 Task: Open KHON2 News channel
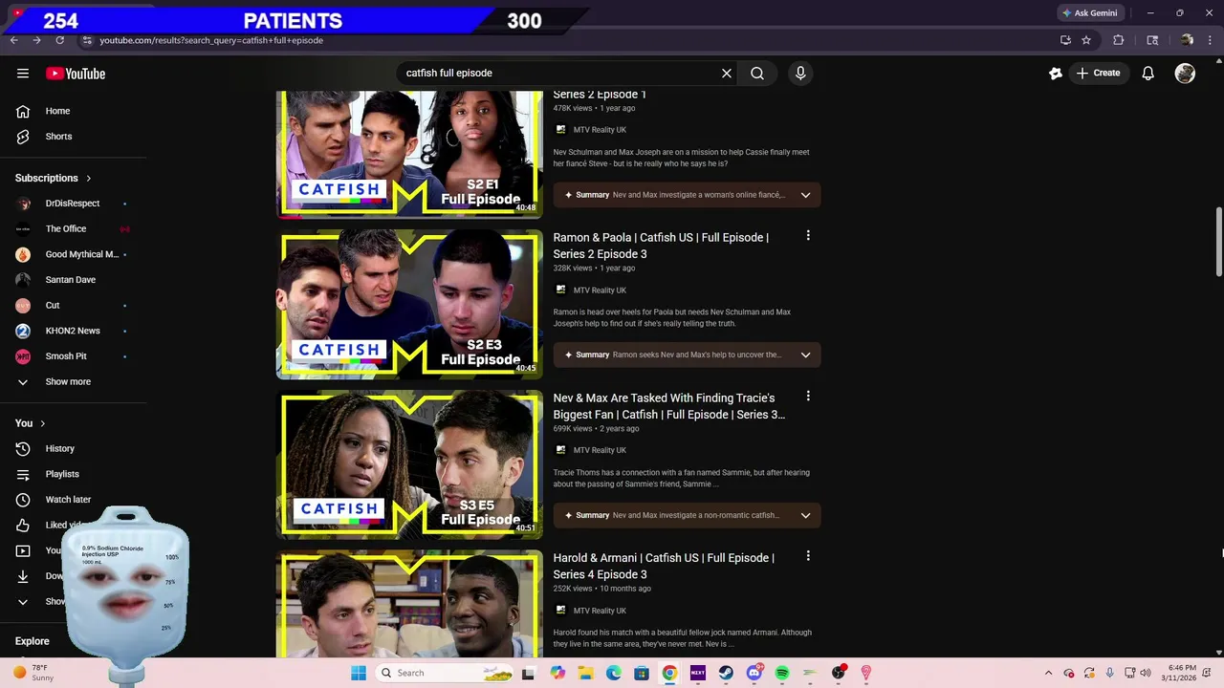[73, 331]
